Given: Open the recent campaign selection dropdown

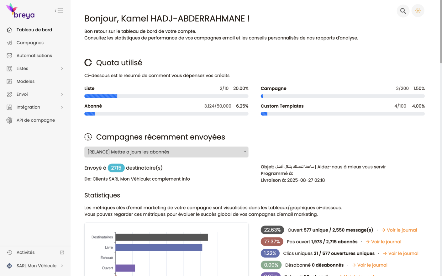Looking at the screenshot, I should click(x=166, y=152).
